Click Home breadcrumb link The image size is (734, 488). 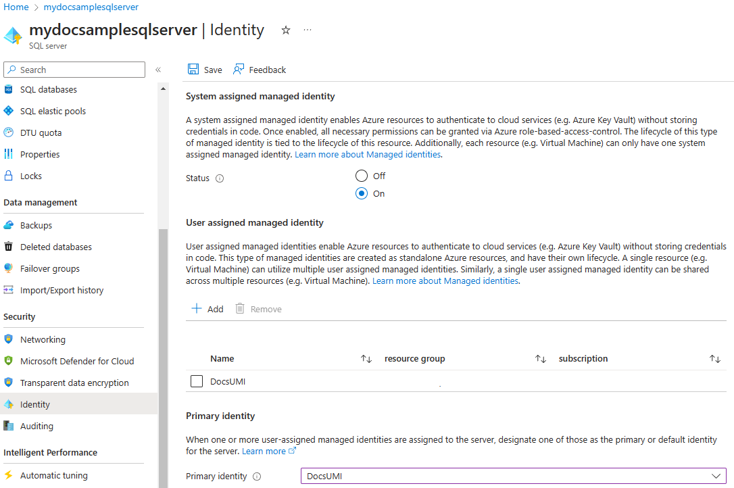pos(16,7)
